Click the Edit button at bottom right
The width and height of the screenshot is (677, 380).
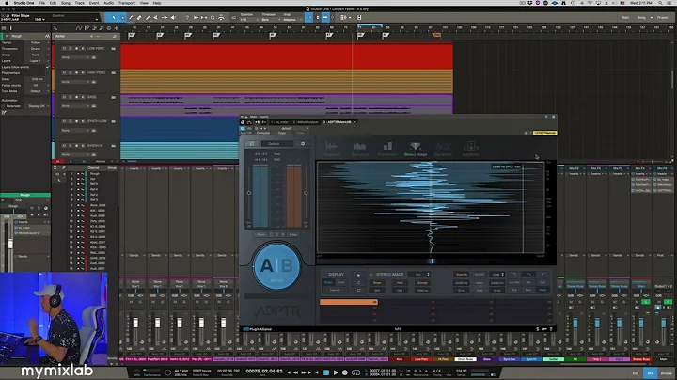pyautogui.click(x=636, y=373)
